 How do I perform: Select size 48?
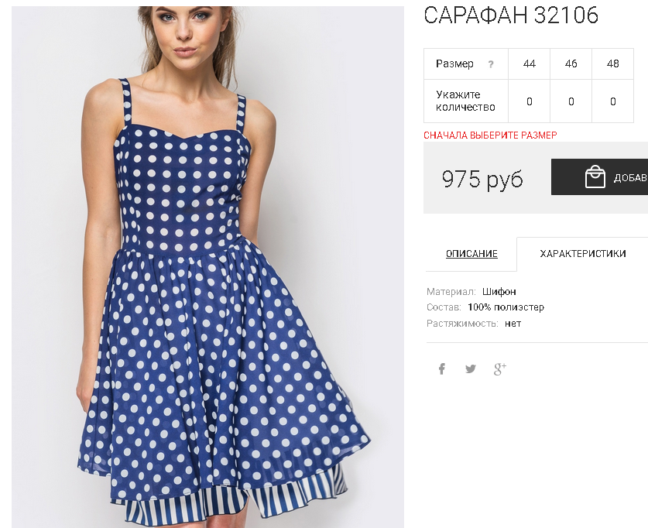(x=613, y=63)
